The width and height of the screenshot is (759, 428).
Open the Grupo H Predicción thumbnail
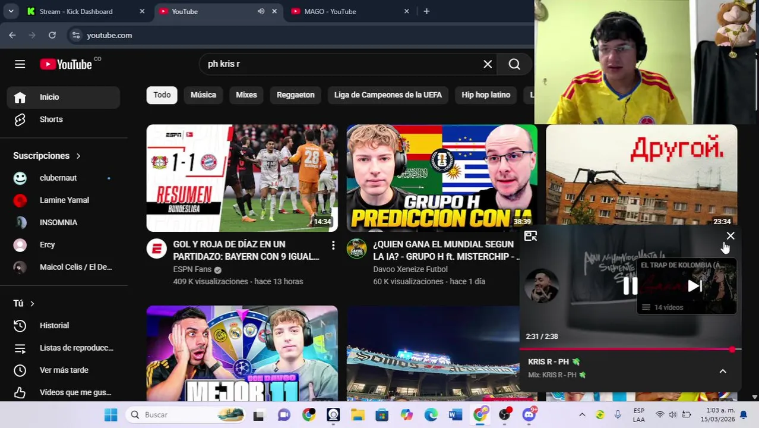(x=442, y=178)
